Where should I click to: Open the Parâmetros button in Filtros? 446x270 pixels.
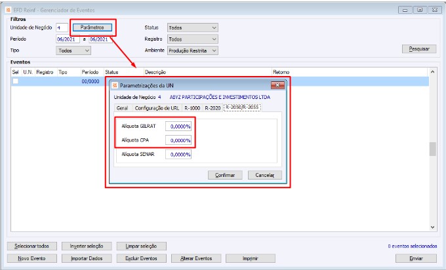[x=92, y=28]
